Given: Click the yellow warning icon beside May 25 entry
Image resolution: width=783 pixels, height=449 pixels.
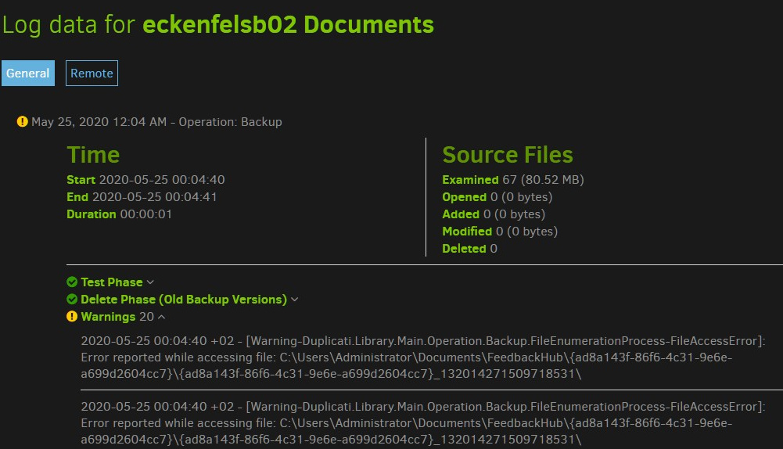Looking at the screenshot, I should pos(22,122).
